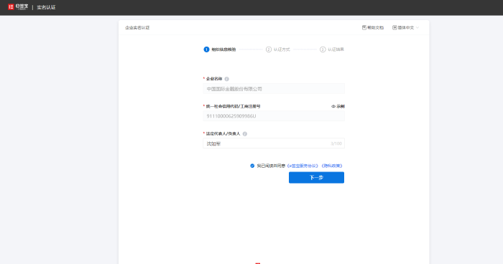
Task: Click the 企业名称 company name field
Action: coord(274,89)
